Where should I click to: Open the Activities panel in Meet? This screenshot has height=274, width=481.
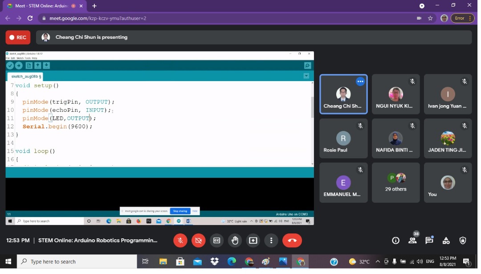coord(446,240)
